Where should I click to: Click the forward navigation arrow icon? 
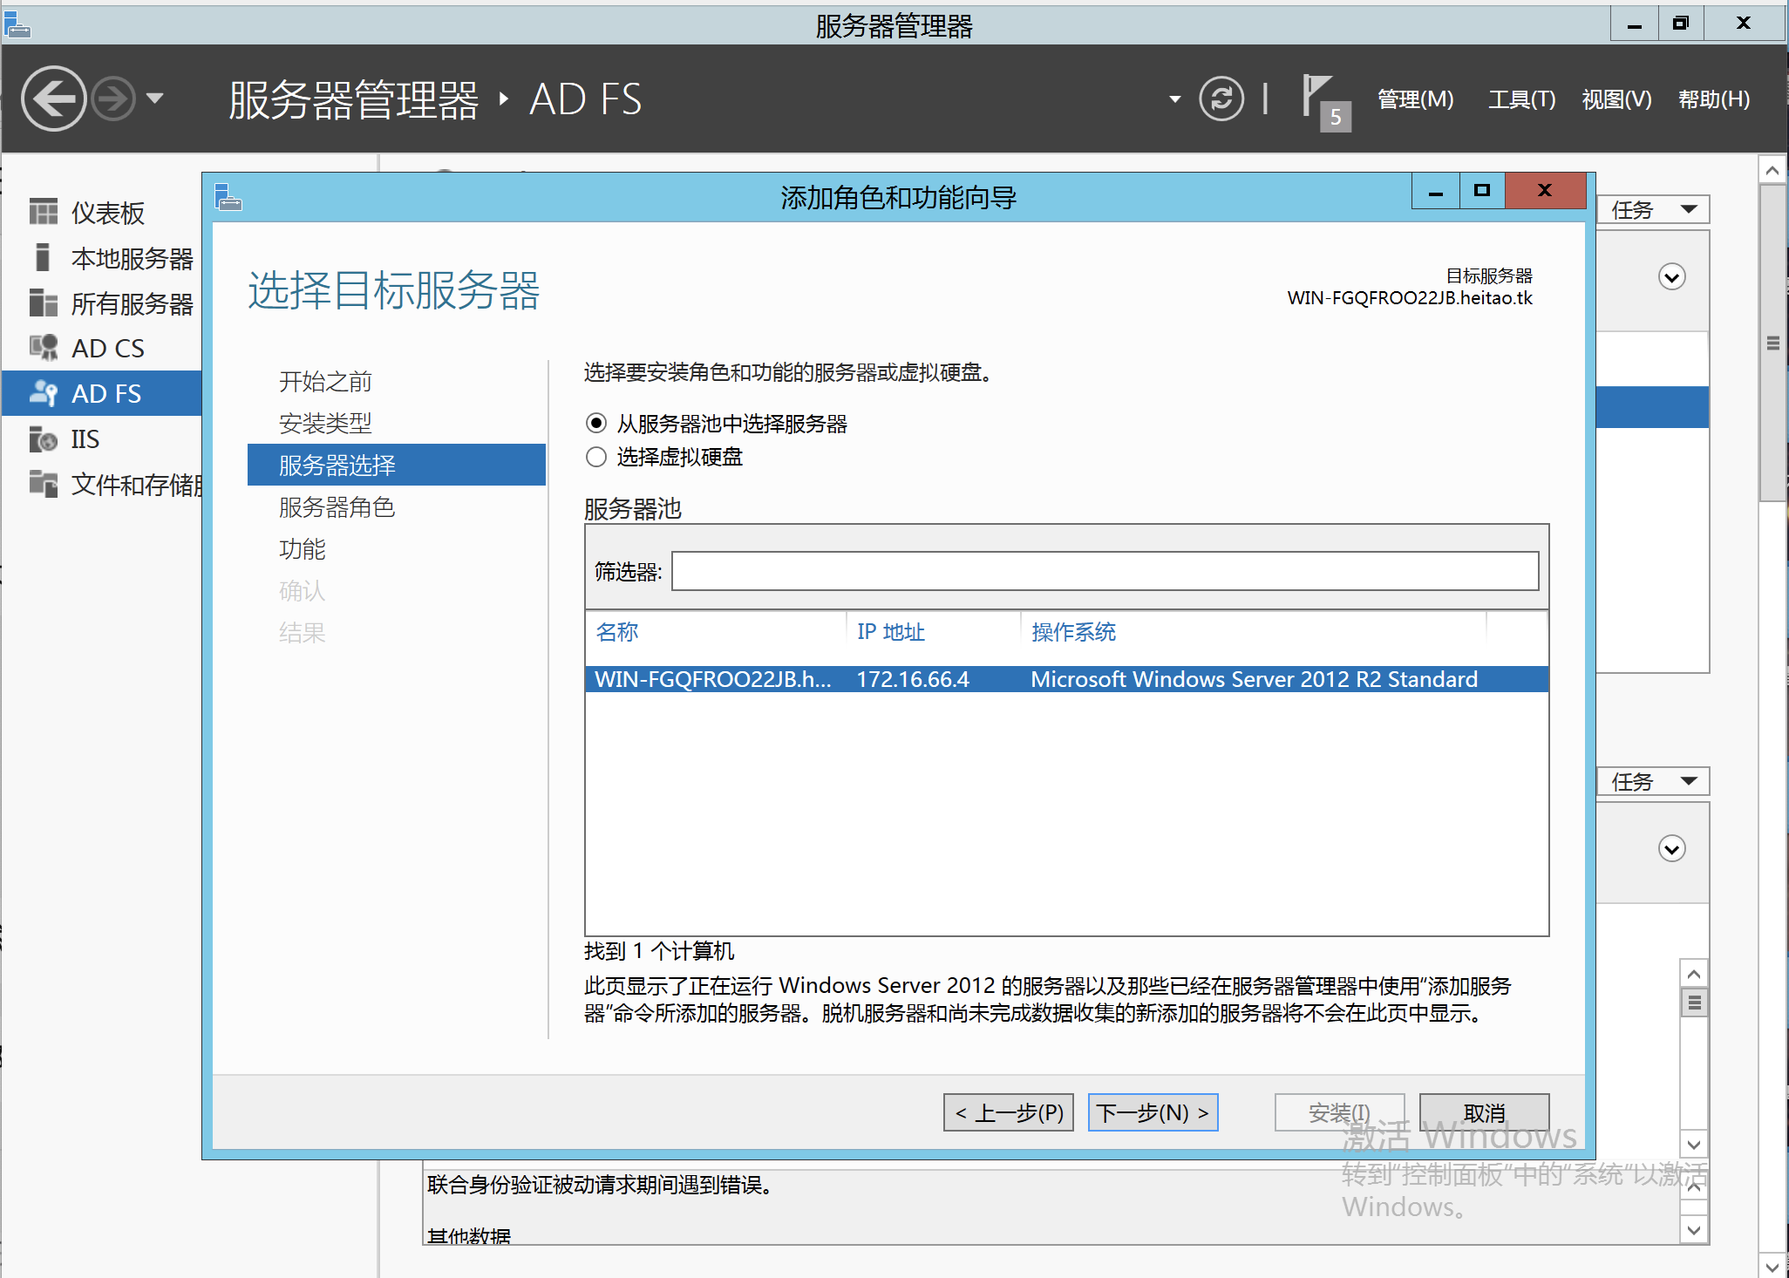[114, 99]
